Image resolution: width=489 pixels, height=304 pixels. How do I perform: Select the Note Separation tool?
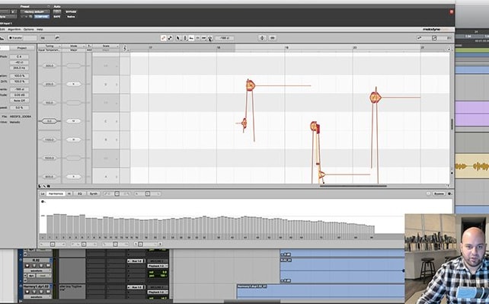210,38
